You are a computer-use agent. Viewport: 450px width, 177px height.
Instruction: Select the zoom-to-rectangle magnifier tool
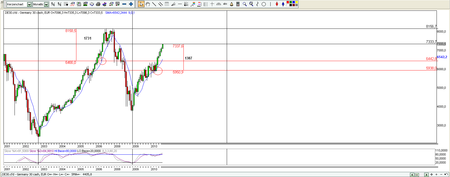[251, 4]
